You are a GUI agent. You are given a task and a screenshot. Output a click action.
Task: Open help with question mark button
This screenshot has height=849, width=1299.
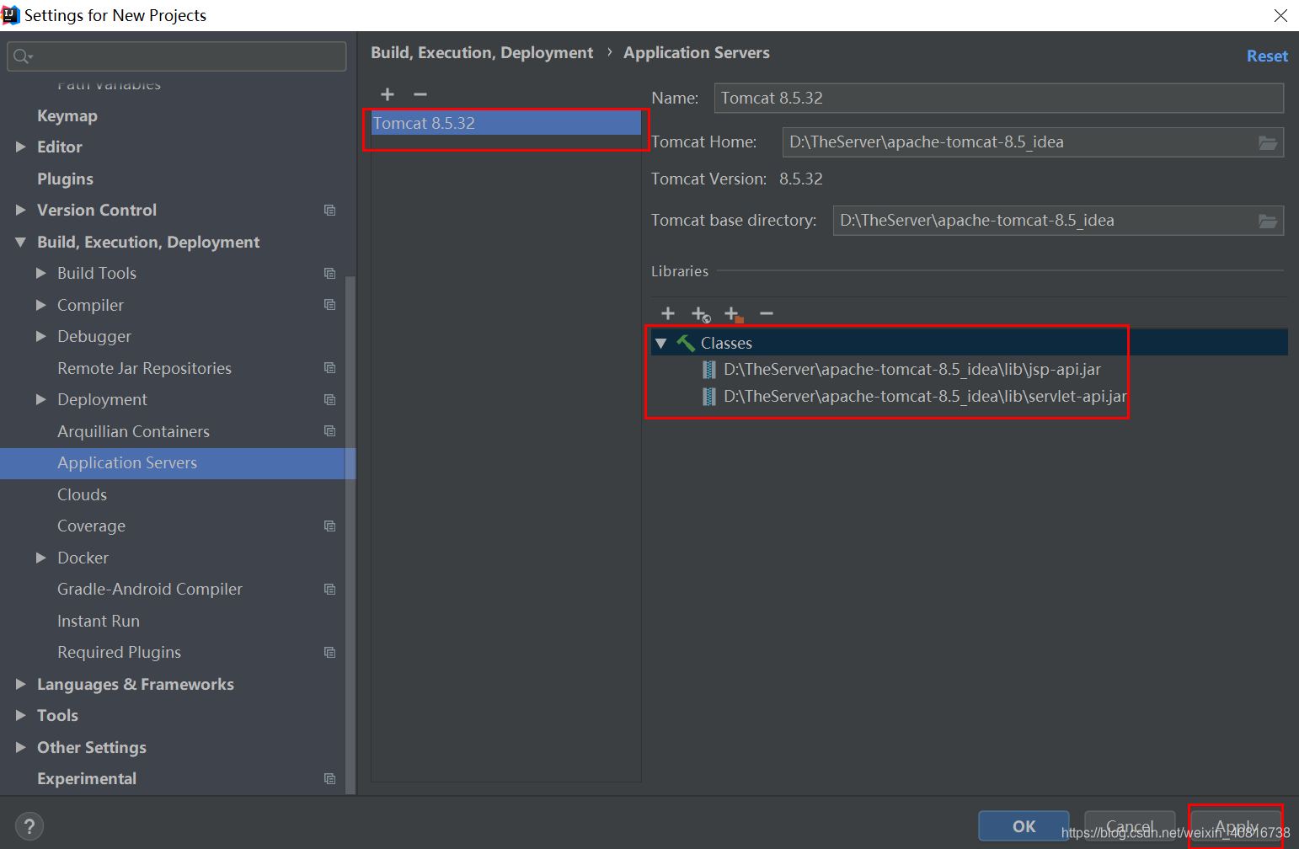pyautogui.click(x=29, y=826)
